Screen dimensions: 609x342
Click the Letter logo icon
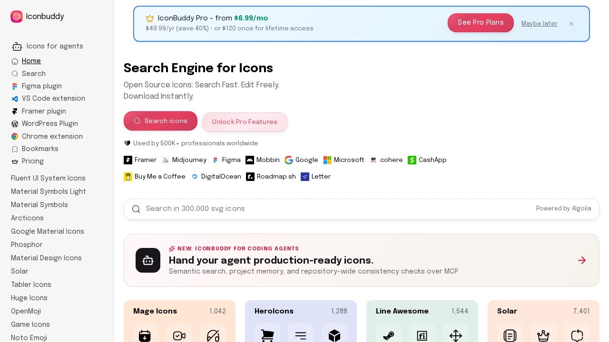pyautogui.click(x=305, y=177)
